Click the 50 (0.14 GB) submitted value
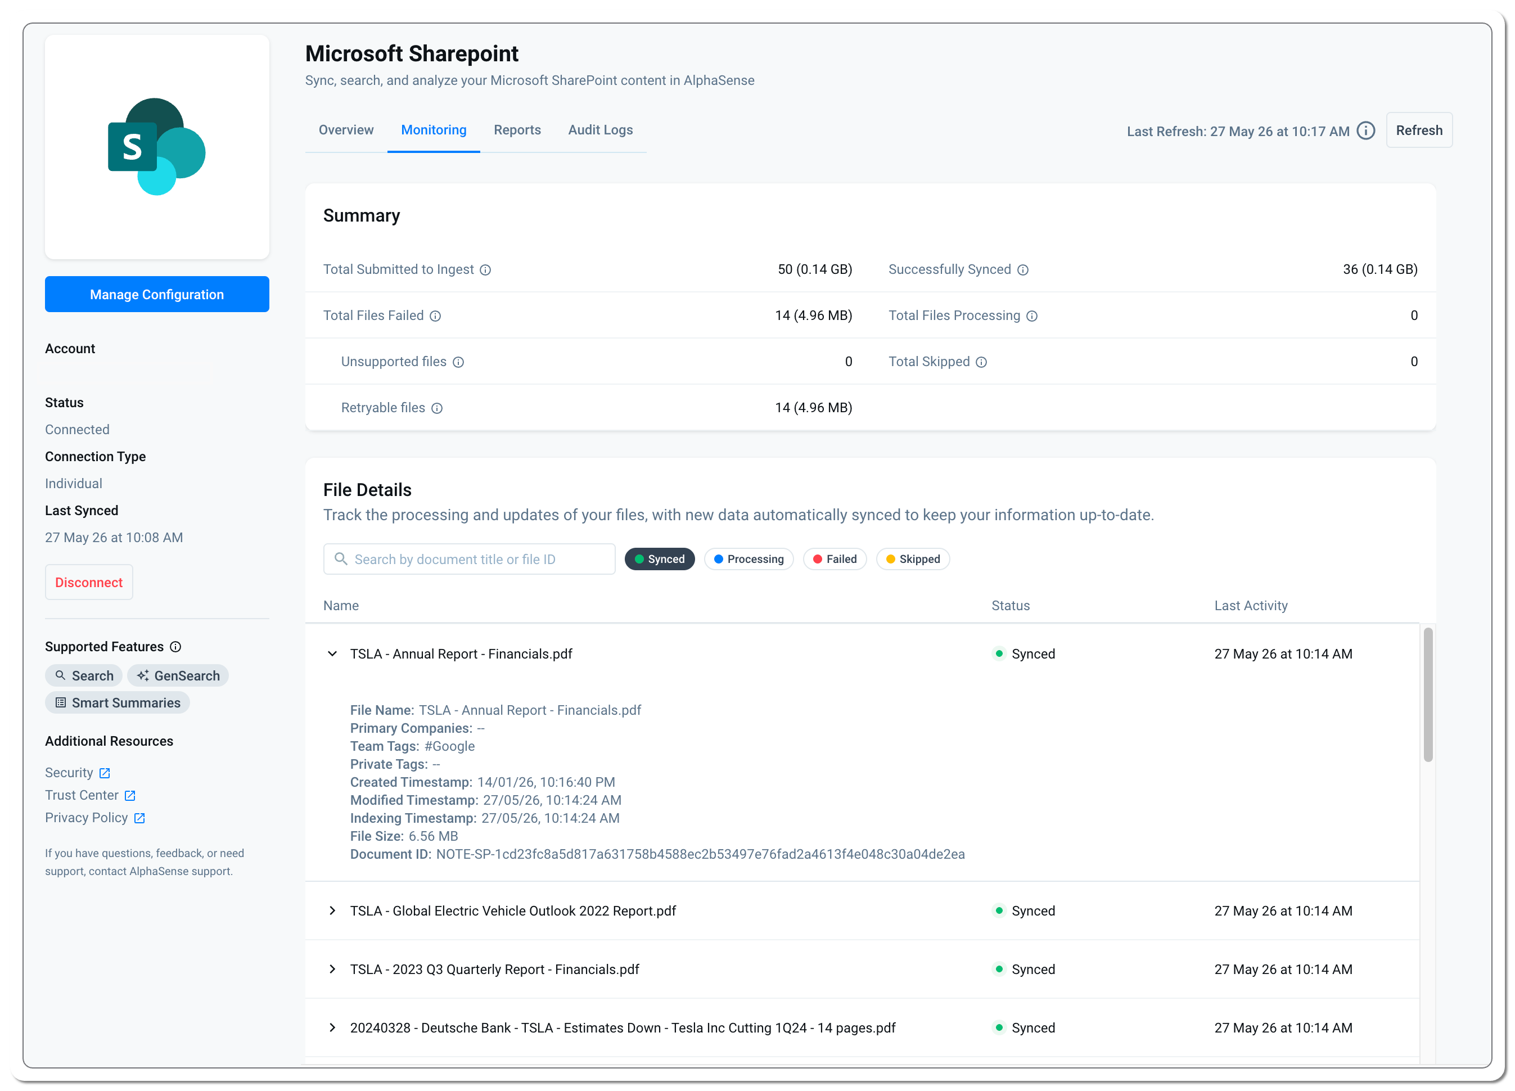 815,270
